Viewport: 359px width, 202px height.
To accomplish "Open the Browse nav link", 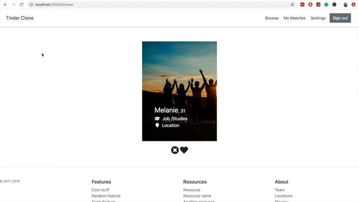I will pos(271,18).
